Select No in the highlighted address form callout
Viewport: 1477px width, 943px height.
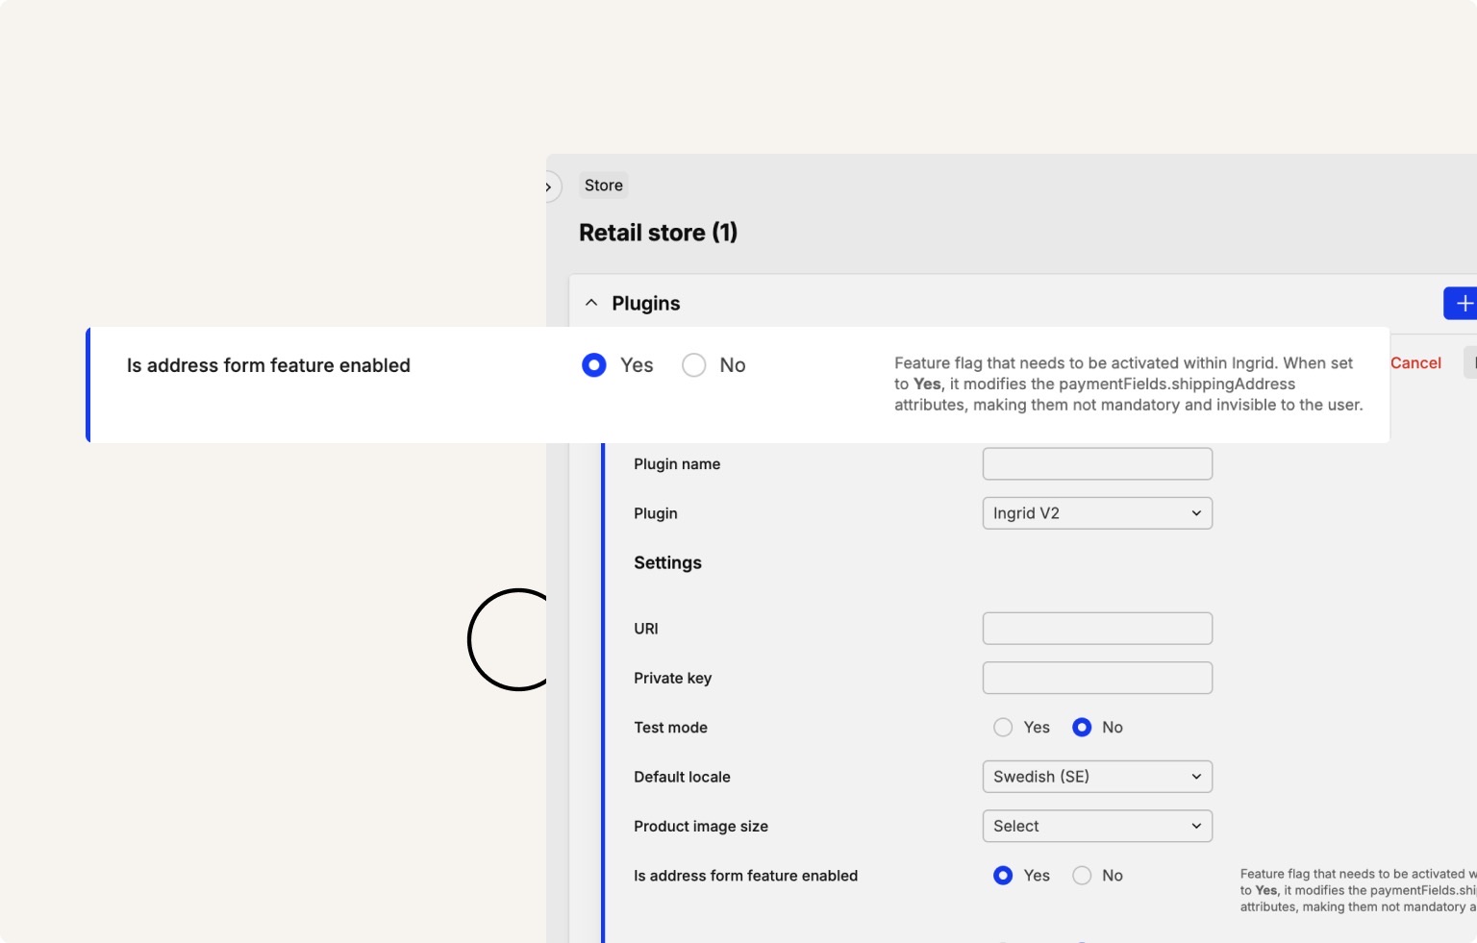pos(694,365)
